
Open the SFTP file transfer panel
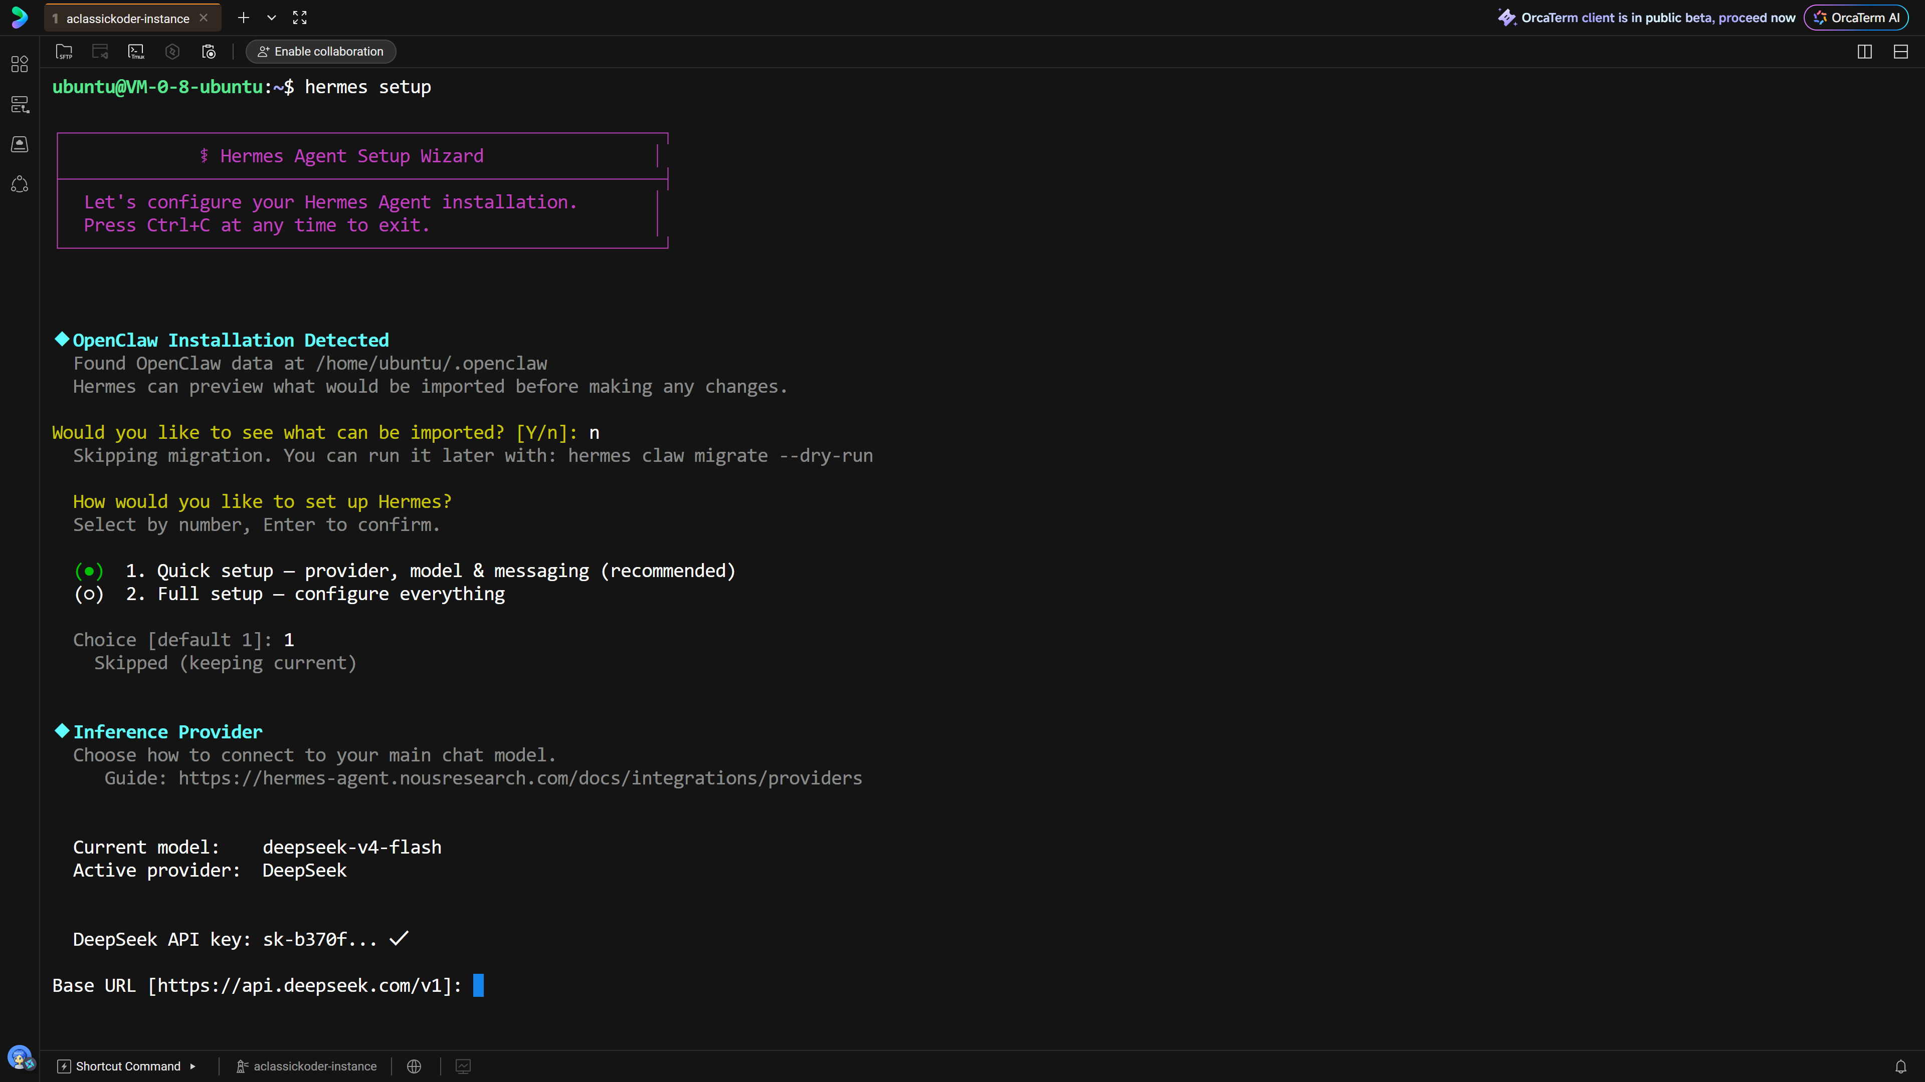coord(64,52)
